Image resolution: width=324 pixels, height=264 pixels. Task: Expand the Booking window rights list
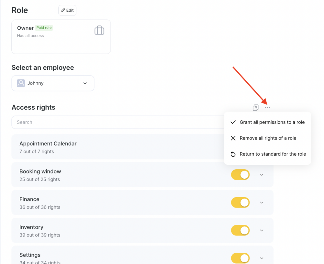[x=261, y=175]
